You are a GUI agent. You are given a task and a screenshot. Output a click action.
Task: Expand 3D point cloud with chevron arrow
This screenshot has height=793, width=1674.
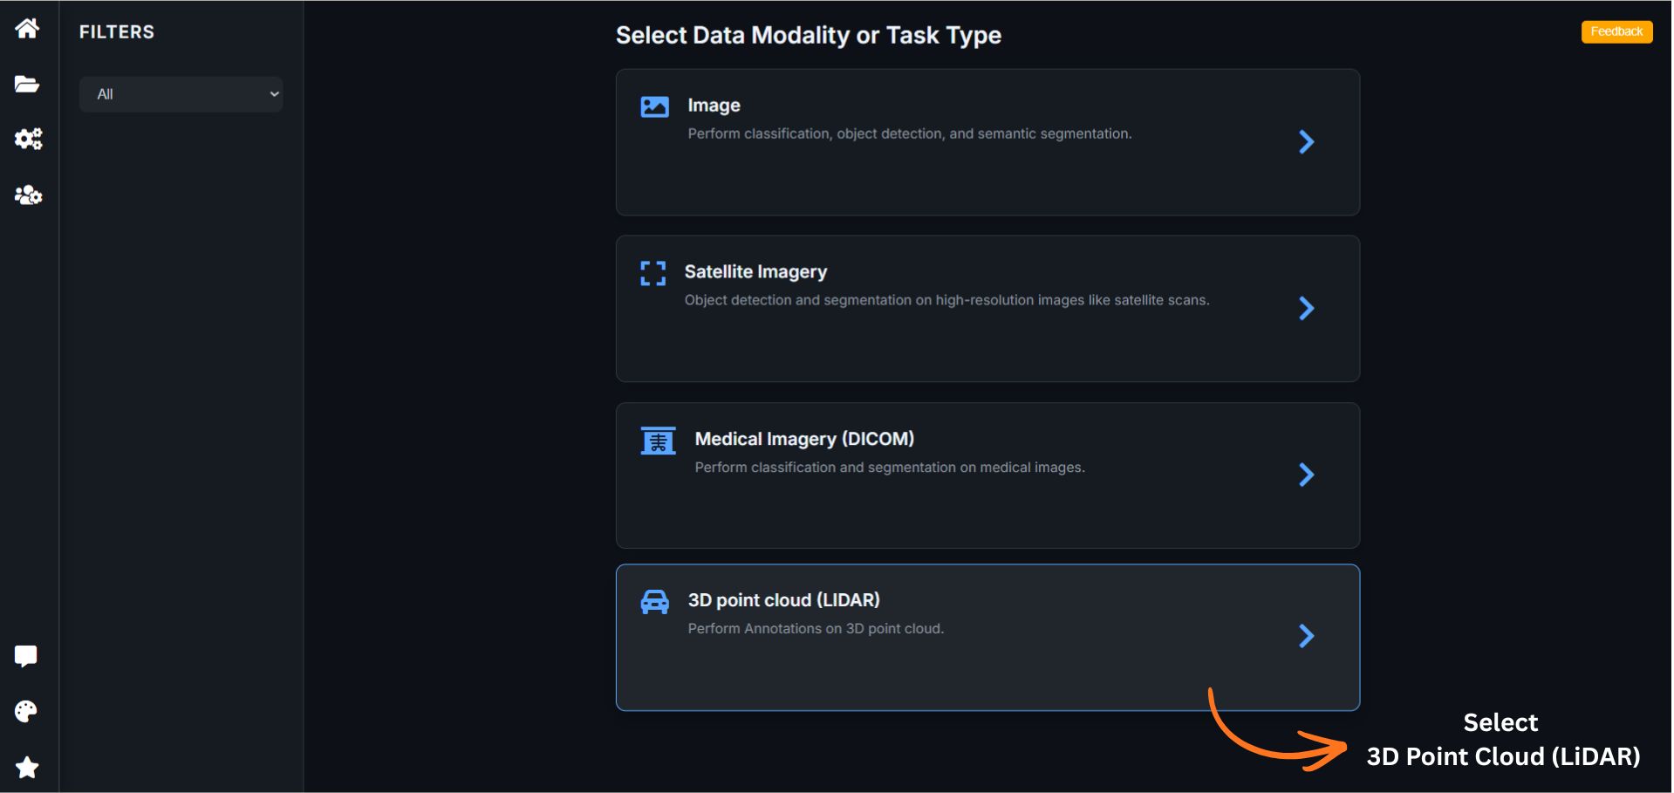tap(1306, 636)
